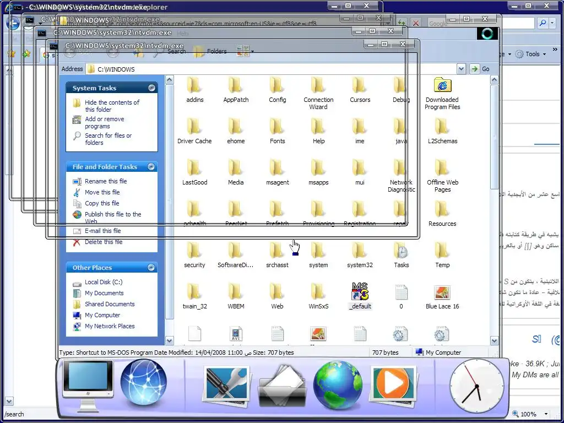Open the Views dropdown in Explorer toolbar
Image resolution: width=564 pixels, height=423 pixels.
(x=252, y=51)
